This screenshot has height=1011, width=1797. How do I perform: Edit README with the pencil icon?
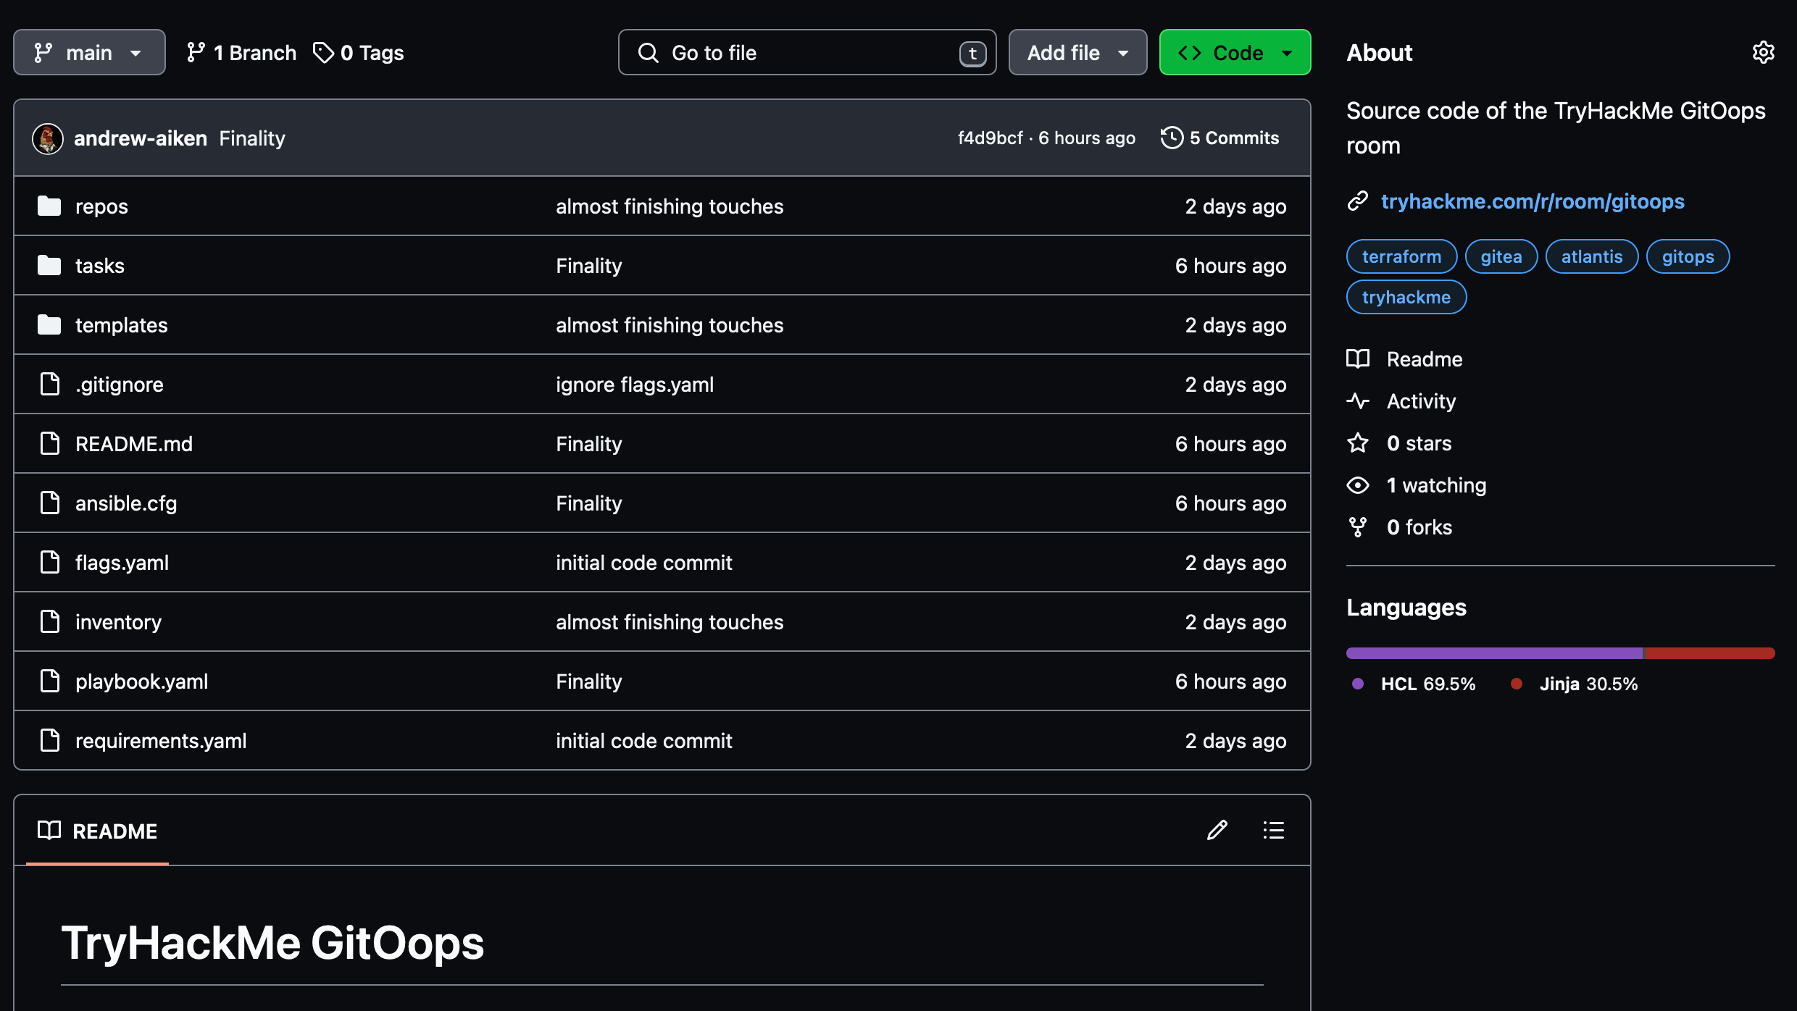(1217, 830)
